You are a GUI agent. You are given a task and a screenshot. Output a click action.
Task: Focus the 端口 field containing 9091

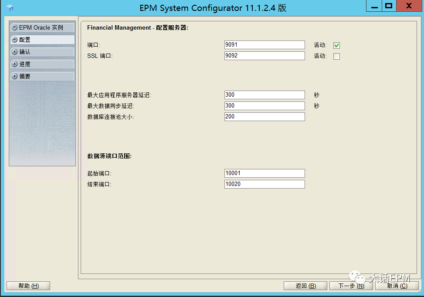[x=265, y=45]
